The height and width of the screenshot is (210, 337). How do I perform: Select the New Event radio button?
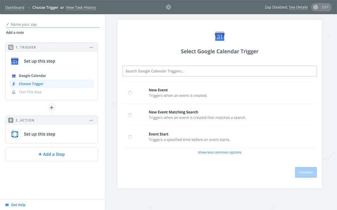click(130, 93)
